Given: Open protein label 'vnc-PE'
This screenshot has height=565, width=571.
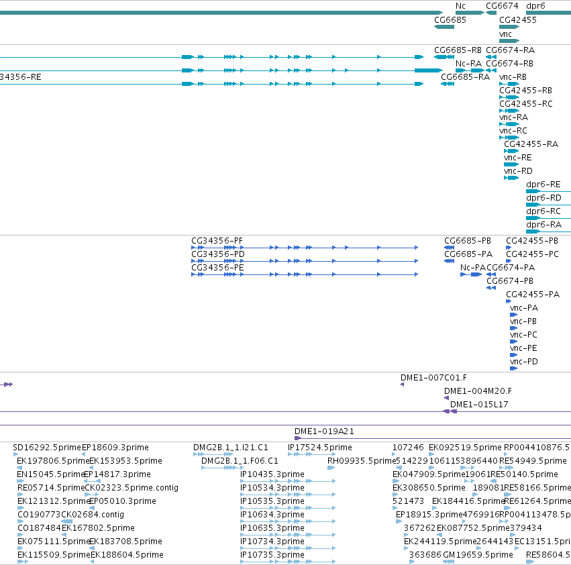Looking at the screenshot, I should coord(523,348).
